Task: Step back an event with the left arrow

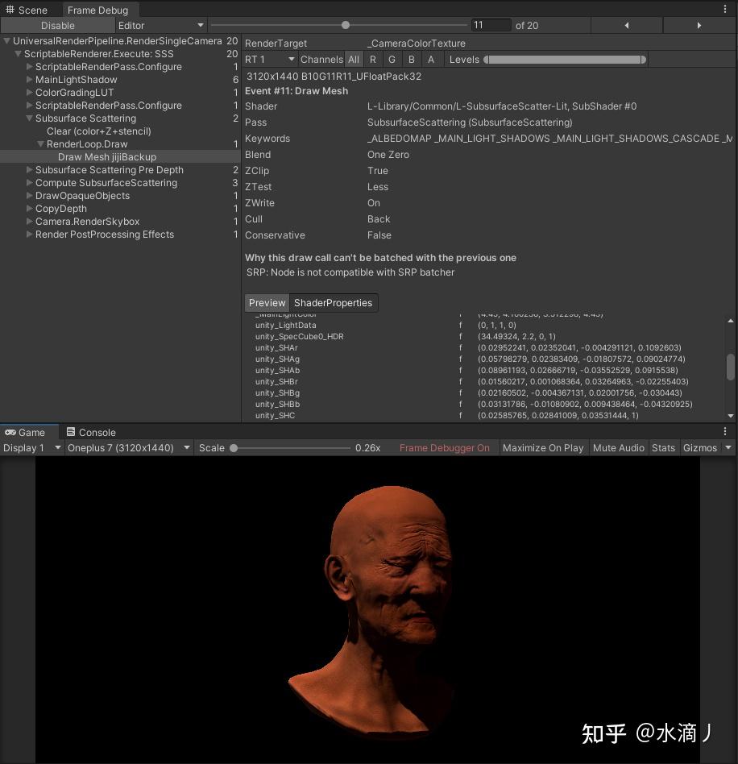Action: click(627, 25)
